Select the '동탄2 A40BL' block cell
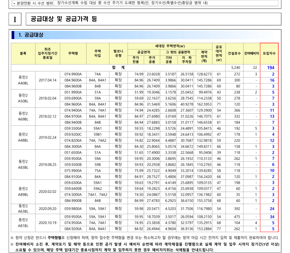This screenshot has height=253, width=290. pyautogui.click(x=23, y=80)
